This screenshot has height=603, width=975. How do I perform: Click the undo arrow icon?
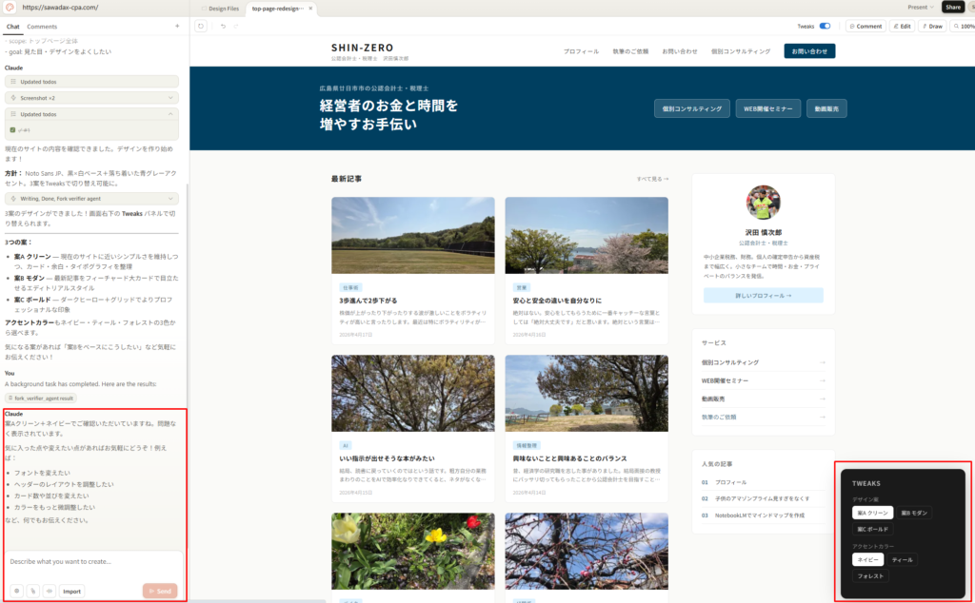tap(222, 26)
